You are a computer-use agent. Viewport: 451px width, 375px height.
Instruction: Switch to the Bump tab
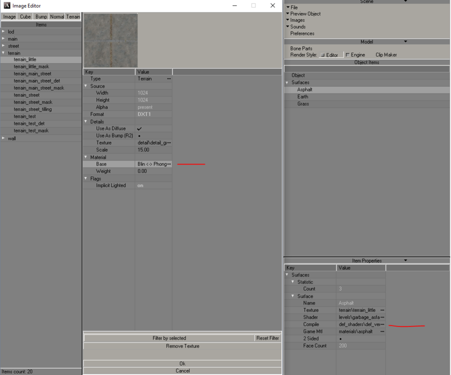coord(41,16)
